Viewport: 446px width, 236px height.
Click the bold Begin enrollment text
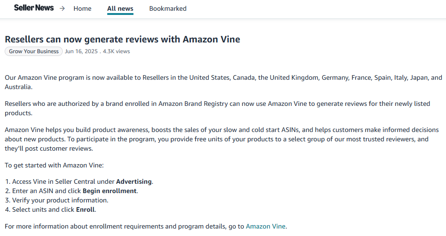(110, 191)
